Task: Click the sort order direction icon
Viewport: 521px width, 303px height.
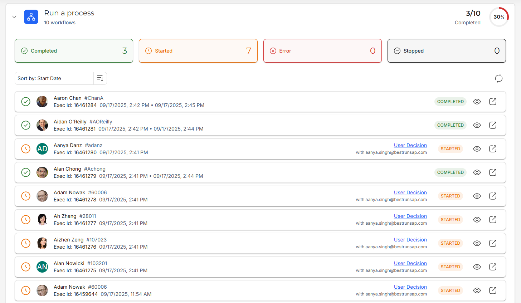Action: pos(100,78)
